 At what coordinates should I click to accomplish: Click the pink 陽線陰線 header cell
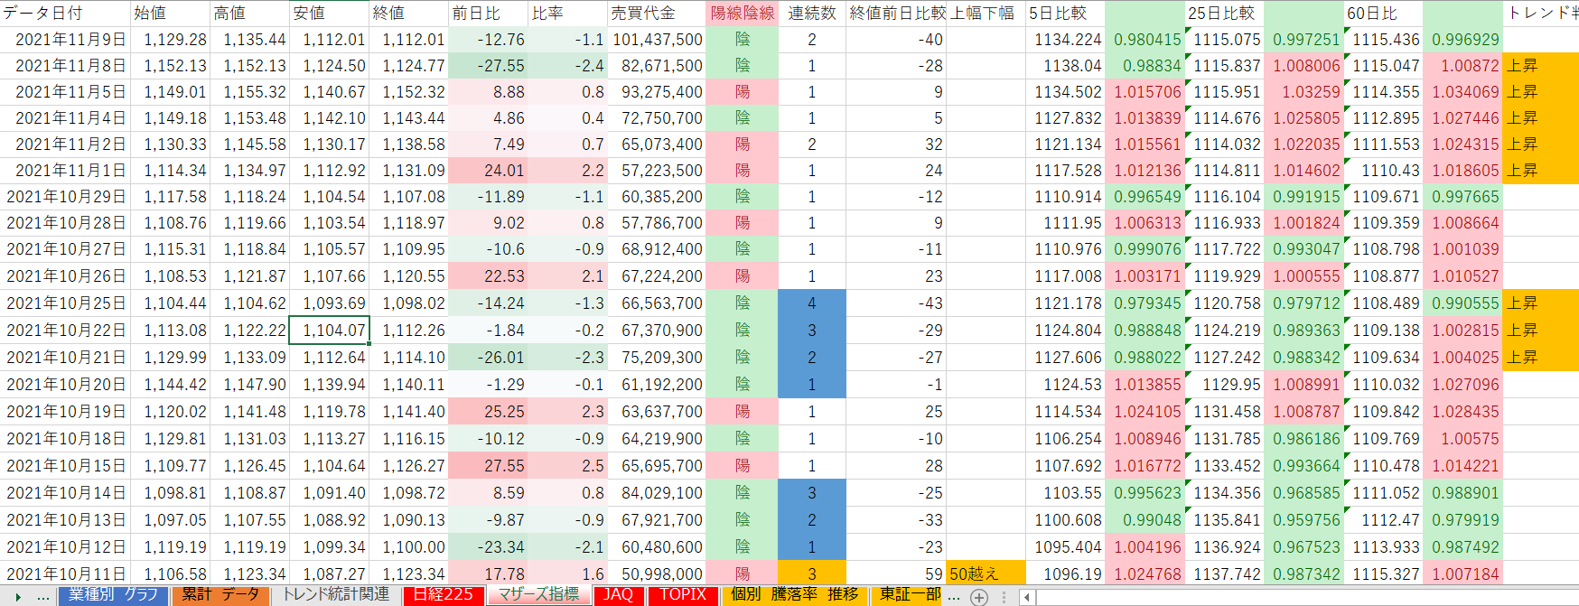(x=742, y=14)
